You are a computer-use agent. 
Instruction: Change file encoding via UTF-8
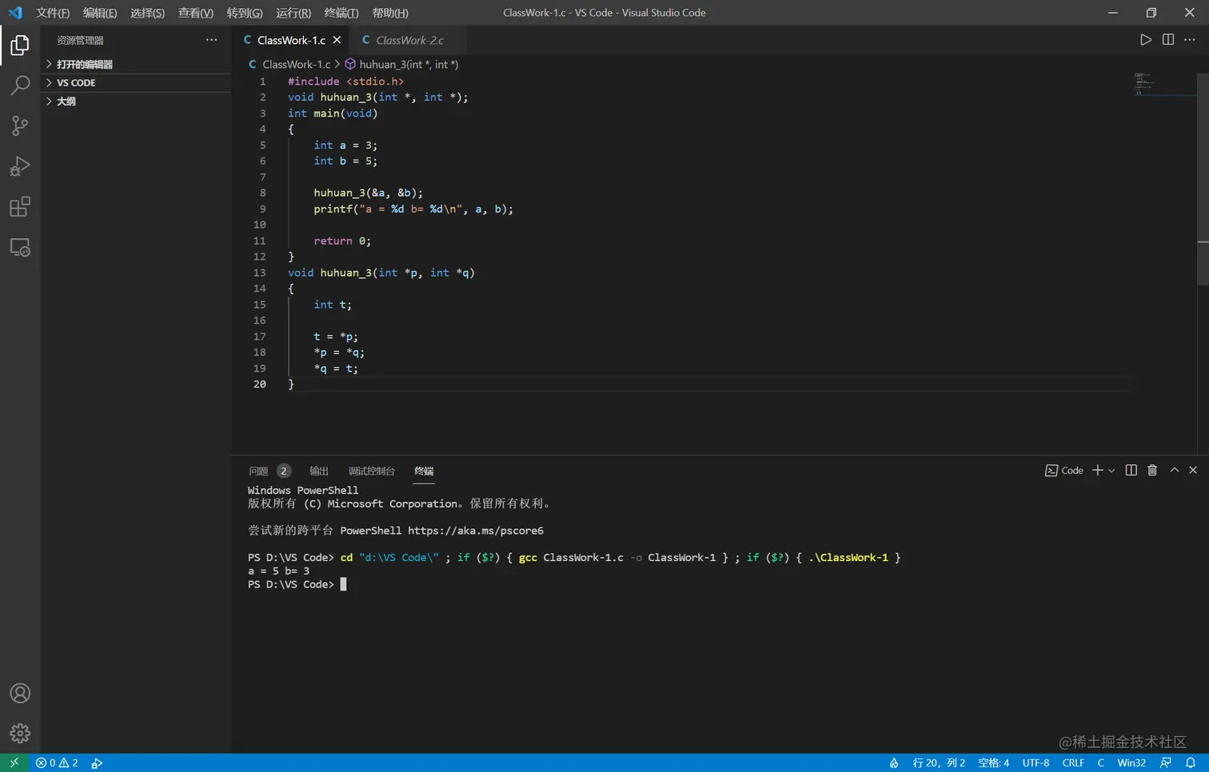coord(1035,763)
